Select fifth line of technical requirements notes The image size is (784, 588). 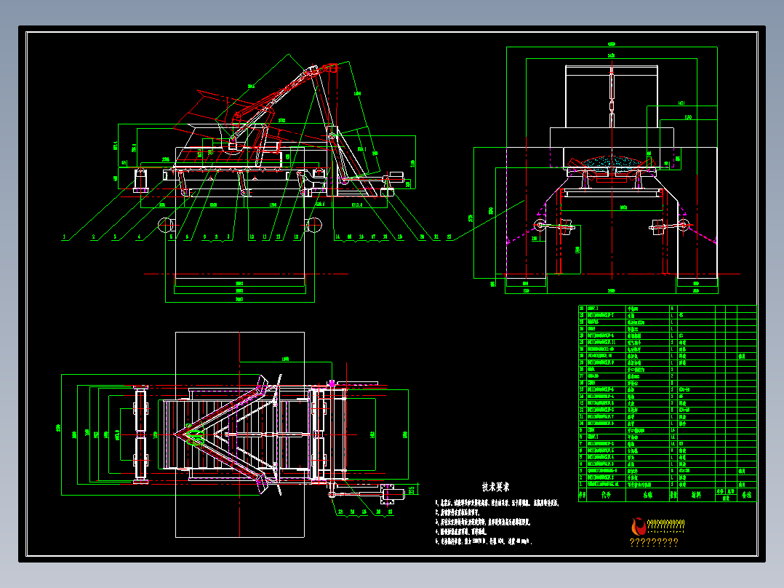tap(484, 541)
